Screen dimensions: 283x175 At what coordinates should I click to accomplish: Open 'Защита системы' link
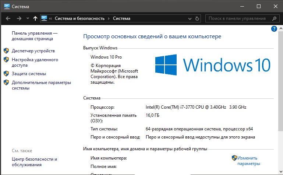click(x=29, y=73)
